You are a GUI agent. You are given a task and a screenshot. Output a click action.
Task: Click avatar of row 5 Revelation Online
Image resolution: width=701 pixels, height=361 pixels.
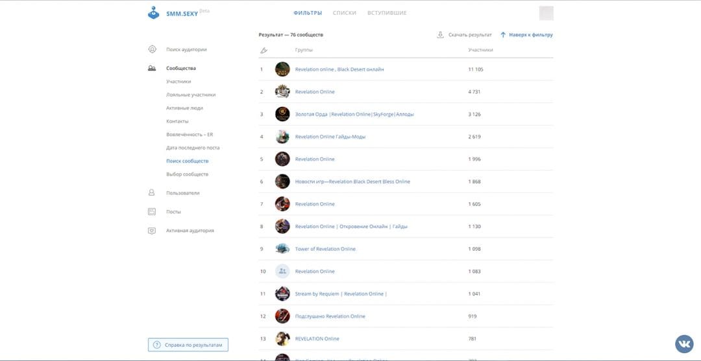[282, 159]
